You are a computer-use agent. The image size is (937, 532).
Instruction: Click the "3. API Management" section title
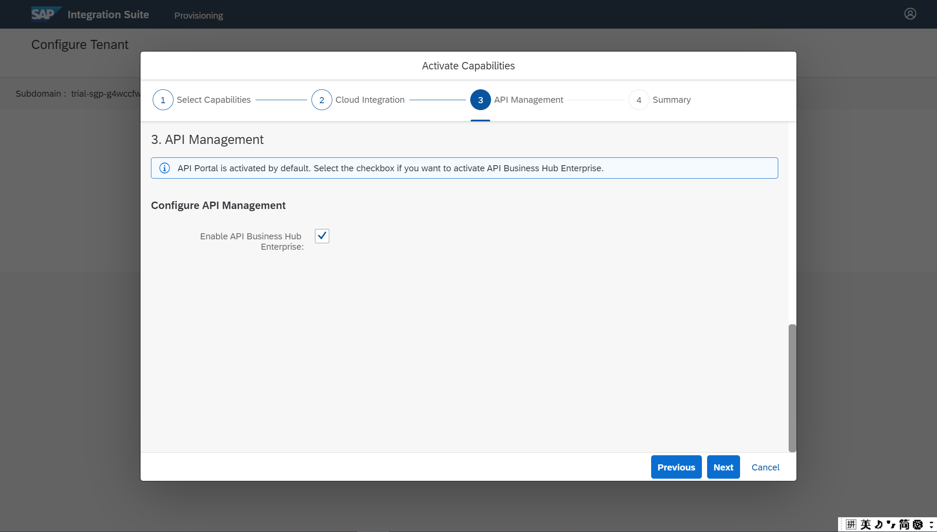click(x=207, y=140)
